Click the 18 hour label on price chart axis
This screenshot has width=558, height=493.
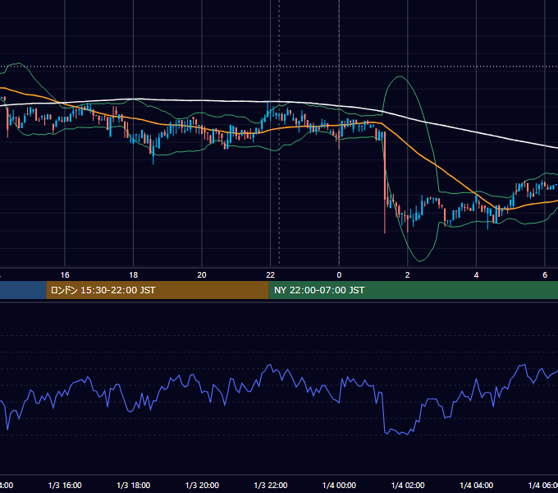pyautogui.click(x=134, y=275)
